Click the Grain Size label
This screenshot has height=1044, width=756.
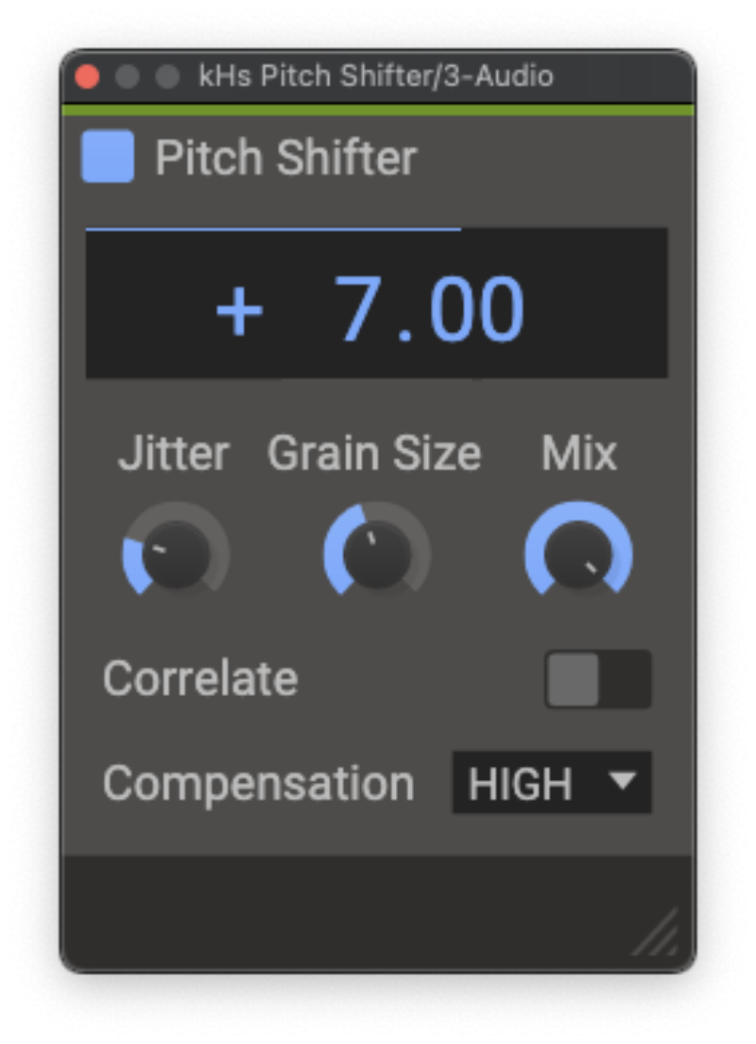(x=374, y=455)
